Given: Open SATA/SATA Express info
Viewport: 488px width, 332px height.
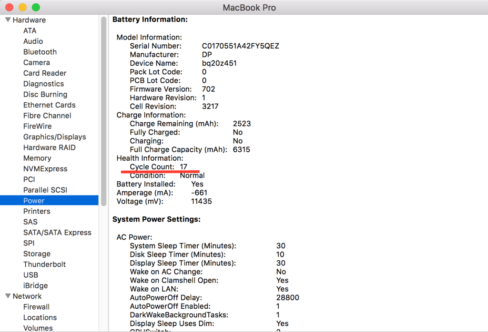Looking at the screenshot, I should pos(57,232).
